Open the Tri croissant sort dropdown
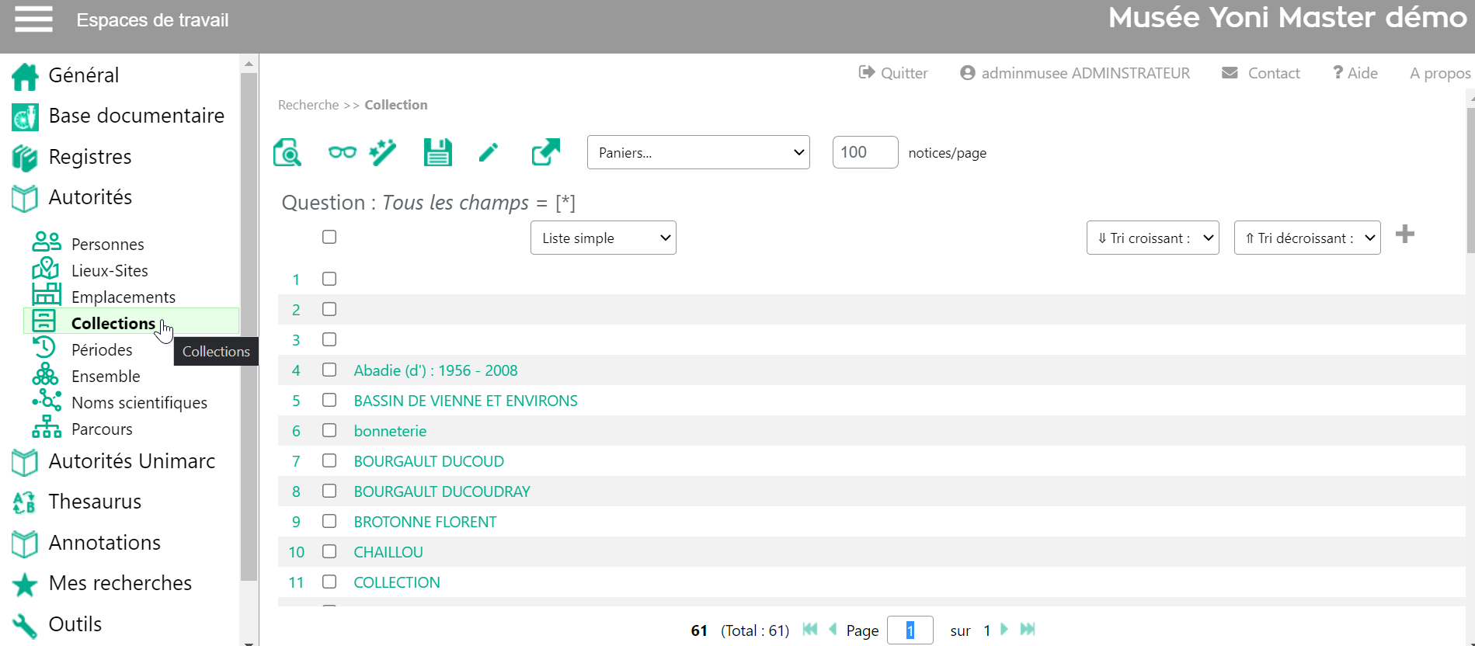Image resolution: width=1475 pixels, height=646 pixels. click(x=1152, y=238)
